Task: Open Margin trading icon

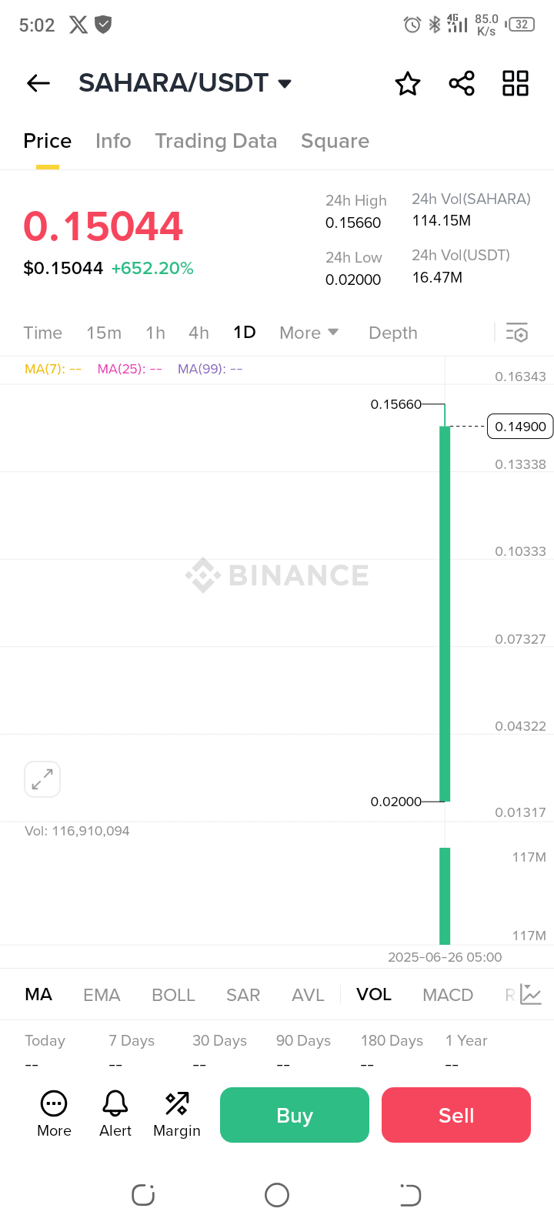Action: pyautogui.click(x=177, y=1113)
